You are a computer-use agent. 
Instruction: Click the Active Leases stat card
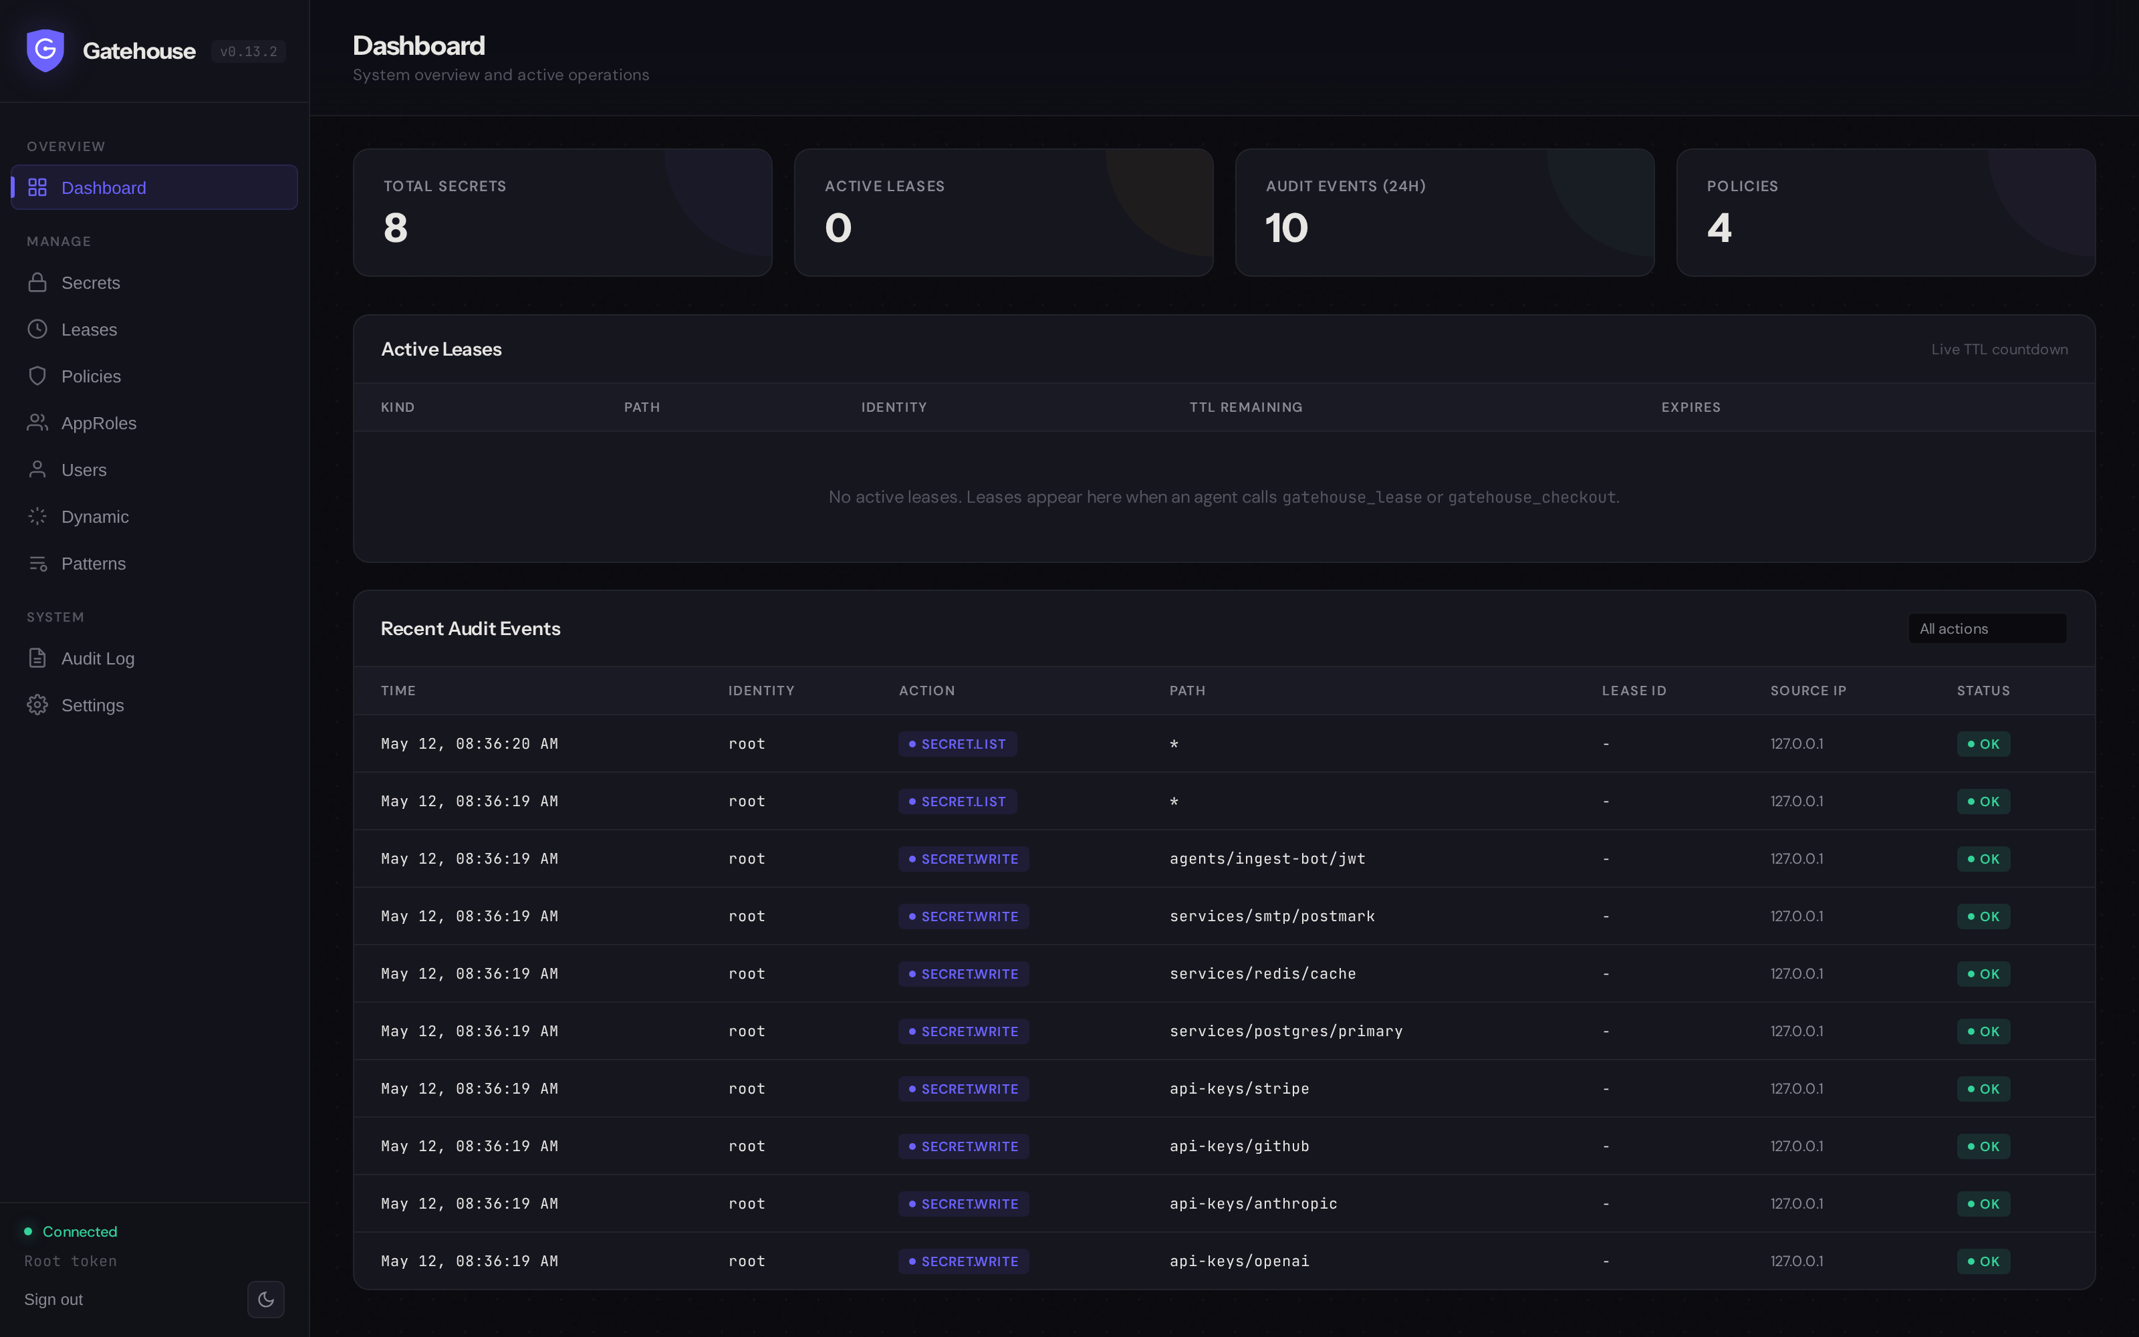click(1003, 212)
